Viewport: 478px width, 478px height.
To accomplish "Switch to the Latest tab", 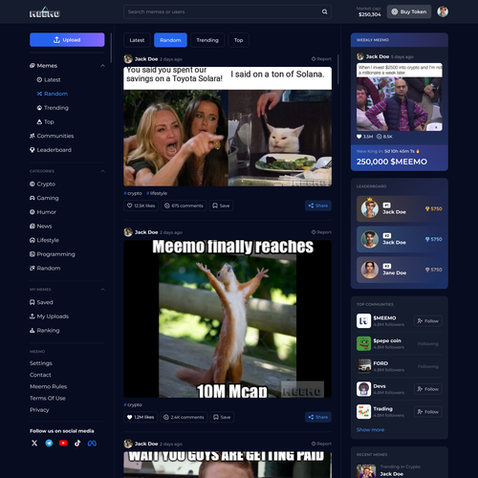I will pos(137,40).
